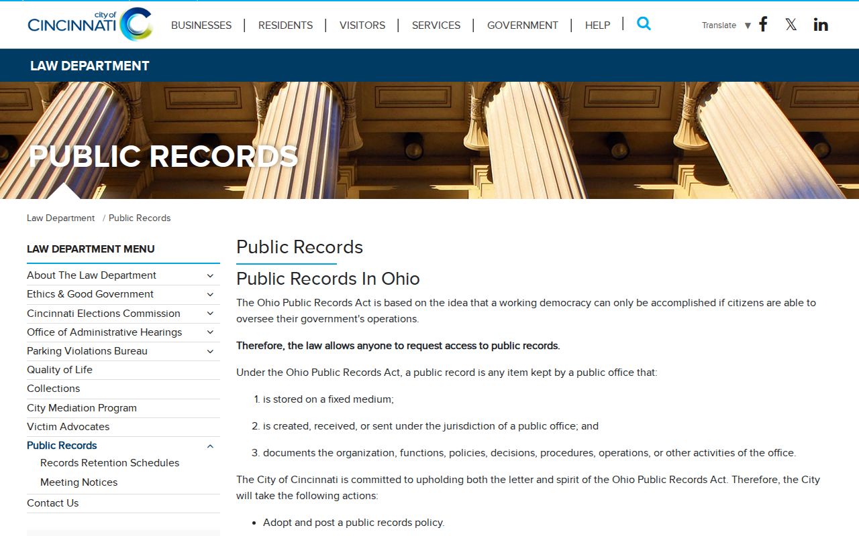Open Meeting Notices sublink
The width and height of the screenshot is (859, 536).
(79, 482)
